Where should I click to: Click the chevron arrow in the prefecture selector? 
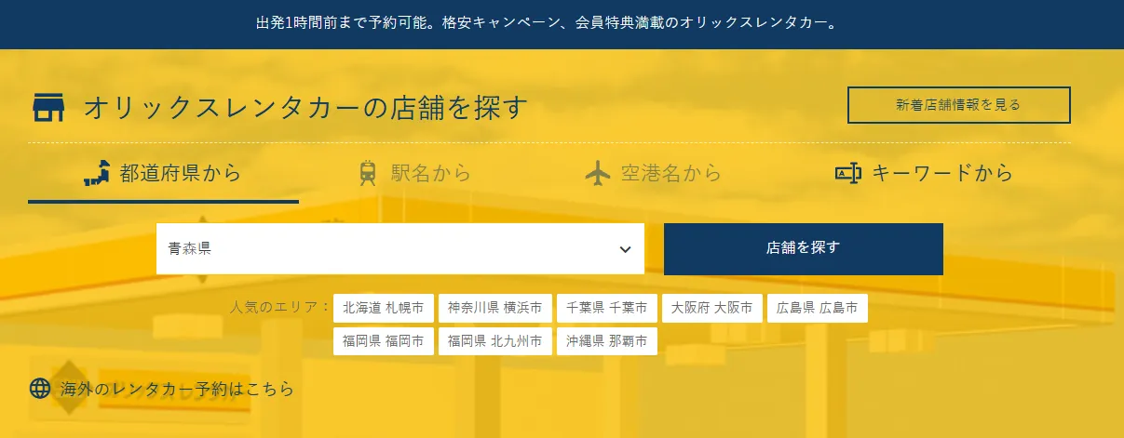pos(625,249)
